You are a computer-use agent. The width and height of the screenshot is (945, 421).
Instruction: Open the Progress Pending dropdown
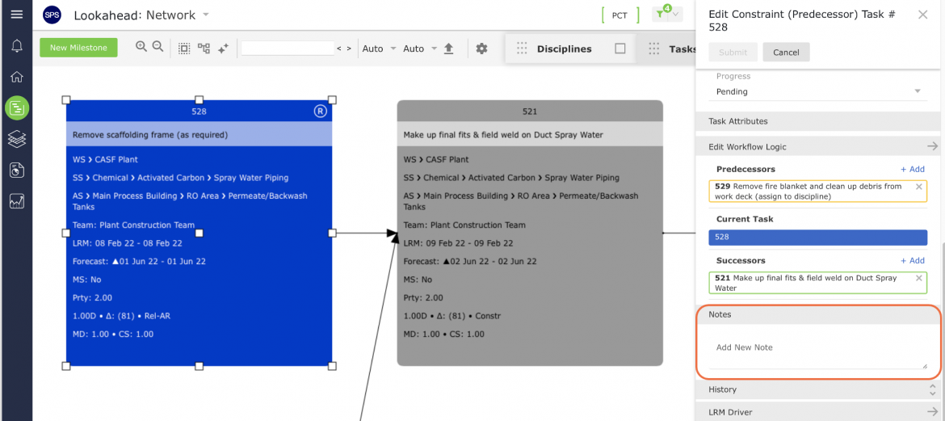click(x=818, y=91)
